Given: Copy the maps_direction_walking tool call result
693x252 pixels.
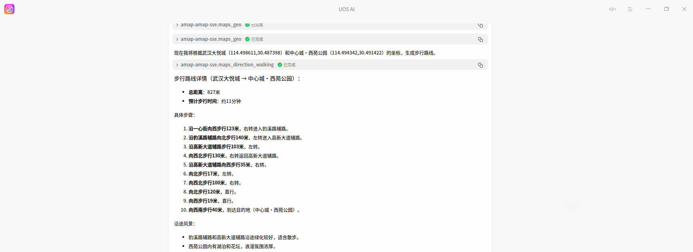Looking at the screenshot, I should (x=480, y=65).
